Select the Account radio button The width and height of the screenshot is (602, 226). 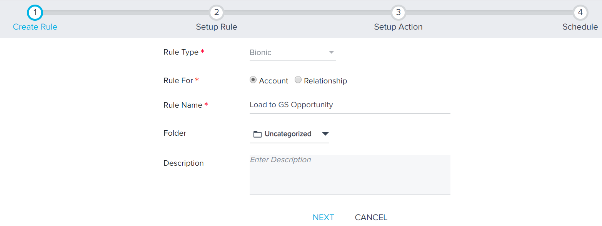253,80
